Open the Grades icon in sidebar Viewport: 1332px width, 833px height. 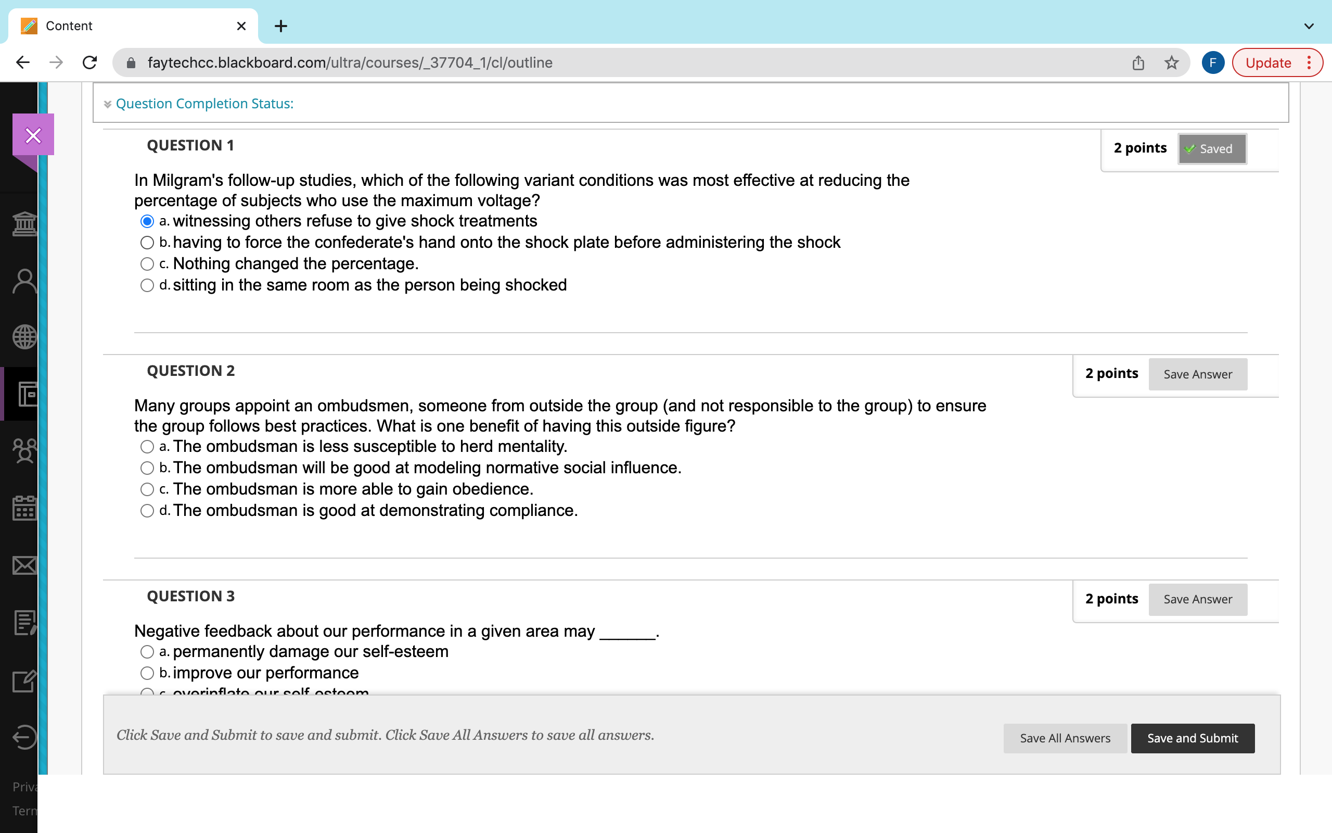[24, 623]
